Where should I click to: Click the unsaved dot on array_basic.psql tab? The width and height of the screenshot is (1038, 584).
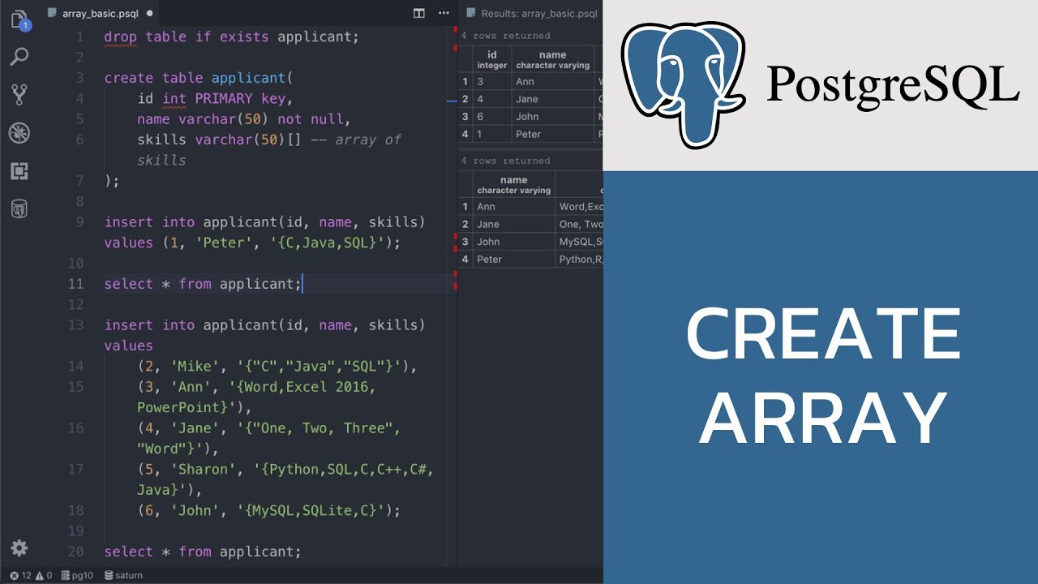150,14
